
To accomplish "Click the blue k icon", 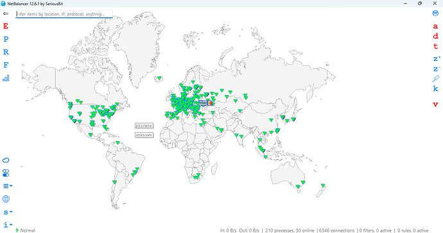I will (435, 89).
